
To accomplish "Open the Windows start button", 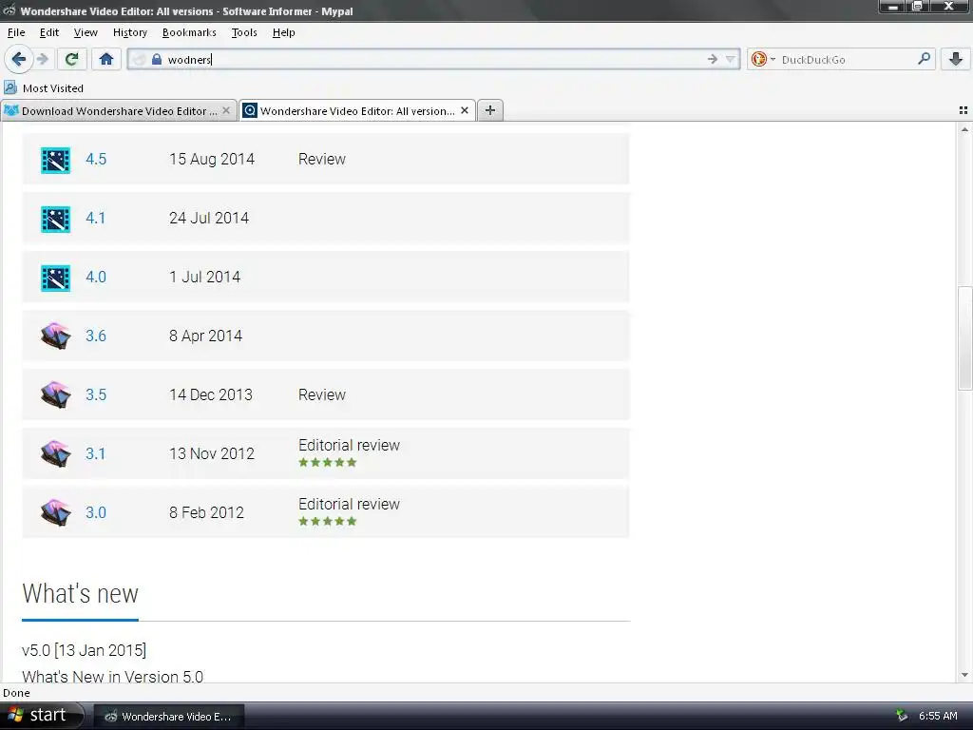I will coord(42,716).
